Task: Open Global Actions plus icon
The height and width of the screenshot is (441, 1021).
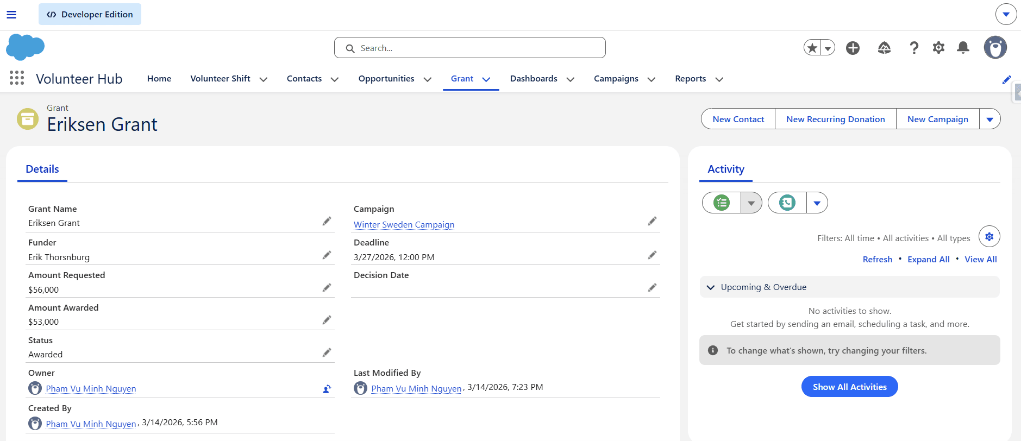Action: click(853, 48)
